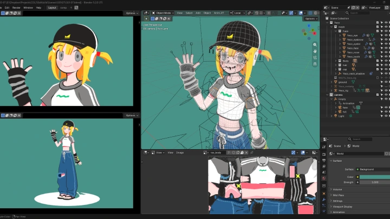Click the modifier wrench icon beside Yeco_eye

pos(363,35)
